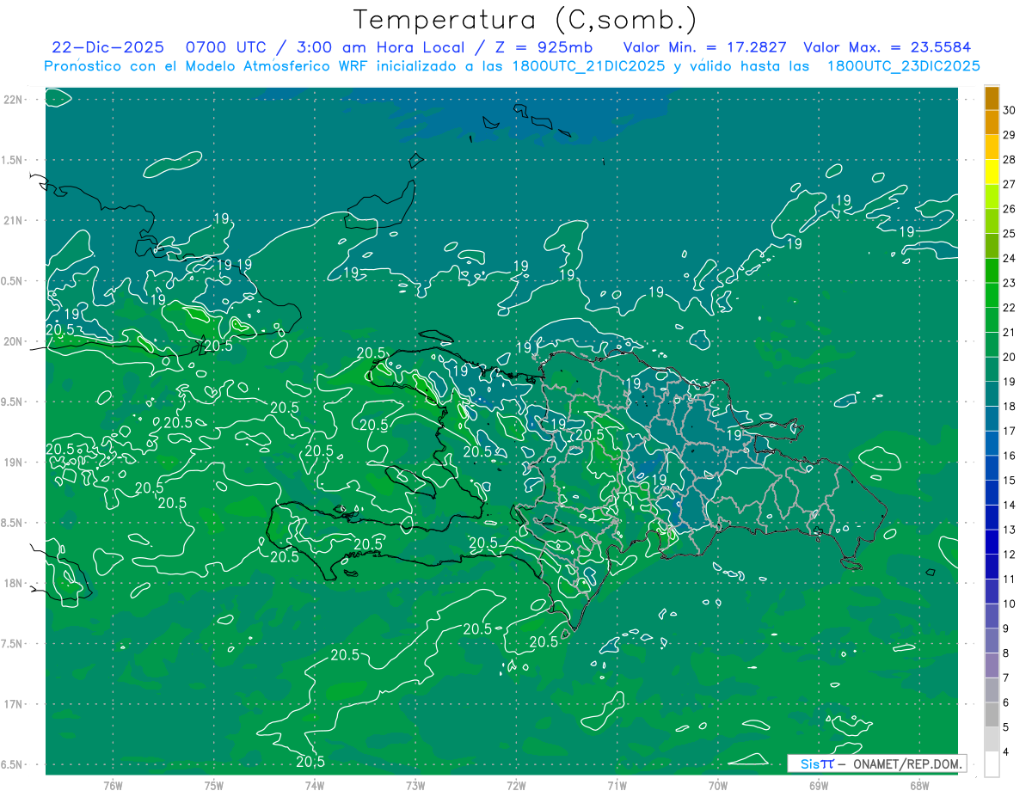The height and width of the screenshot is (797, 1032).
Task: Click the purple swatch between 8 and 9
Action: 992,641
